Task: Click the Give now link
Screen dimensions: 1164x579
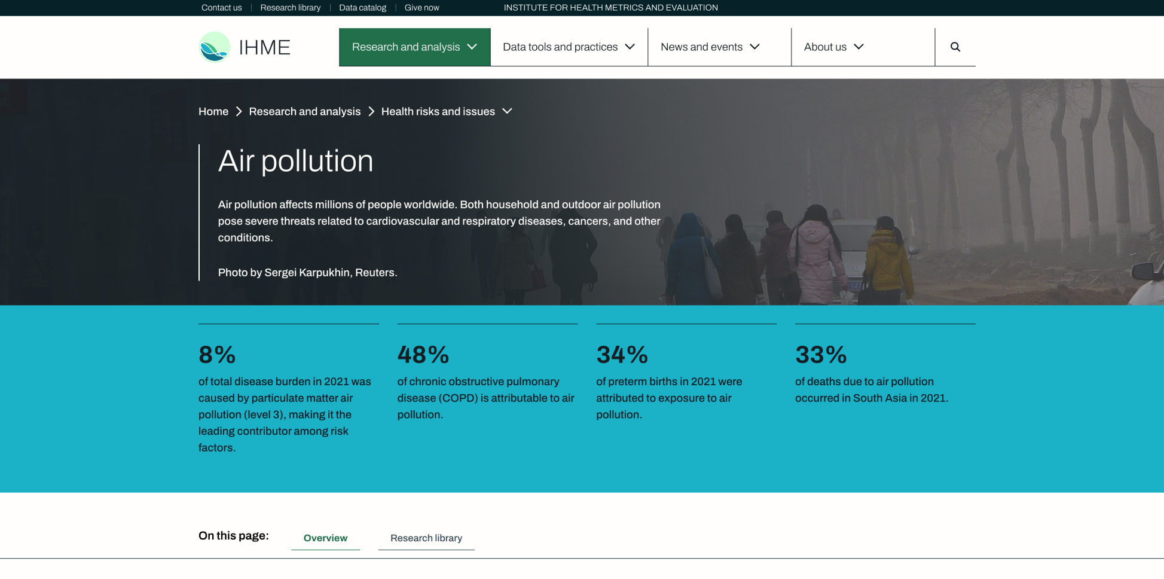Action: click(x=421, y=8)
